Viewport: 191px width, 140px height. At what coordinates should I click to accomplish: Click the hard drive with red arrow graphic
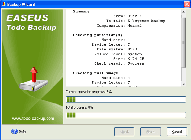pos(34,79)
